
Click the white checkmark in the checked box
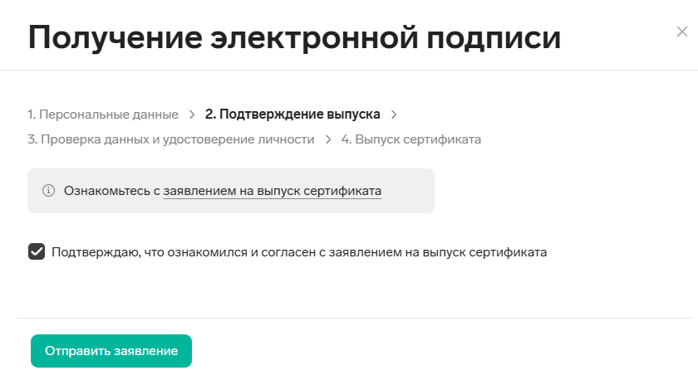[37, 251]
